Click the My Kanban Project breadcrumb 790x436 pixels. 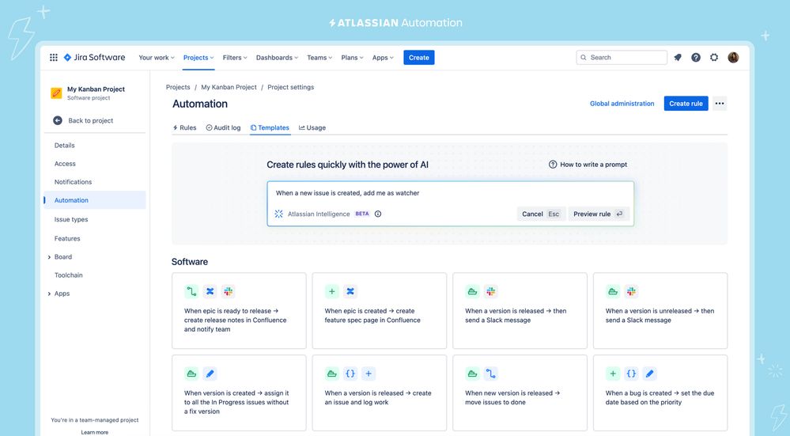point(229,87)
